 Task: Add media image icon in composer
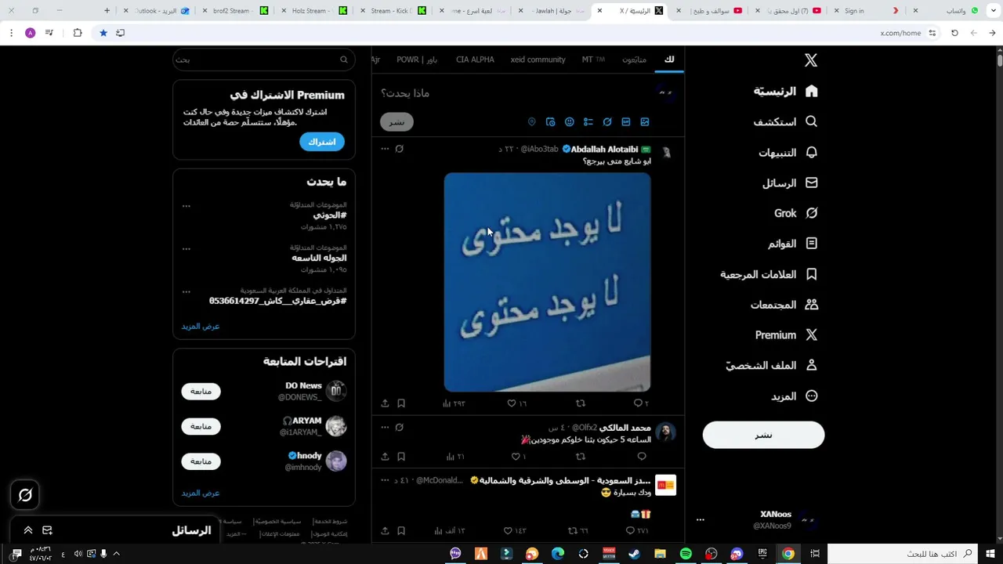(x=645, y=122)
